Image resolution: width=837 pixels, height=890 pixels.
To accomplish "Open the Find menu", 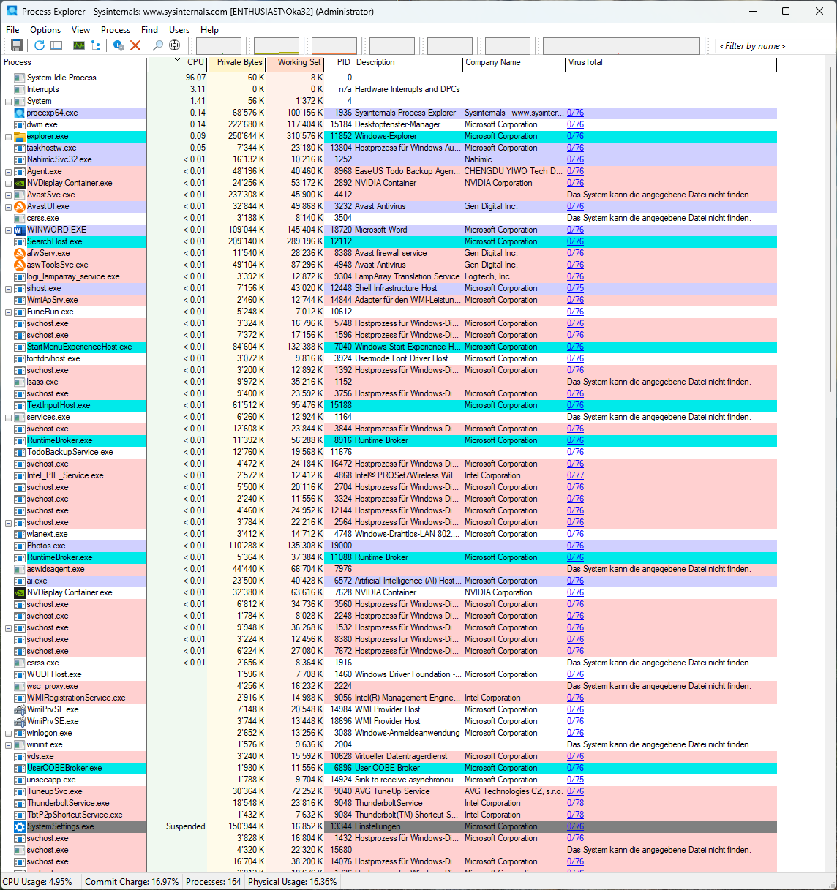I will coord(149,30).
